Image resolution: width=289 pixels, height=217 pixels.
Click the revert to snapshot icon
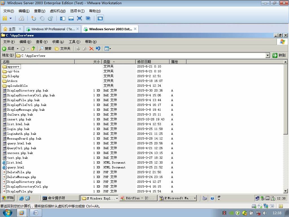(x=42, y=18)
